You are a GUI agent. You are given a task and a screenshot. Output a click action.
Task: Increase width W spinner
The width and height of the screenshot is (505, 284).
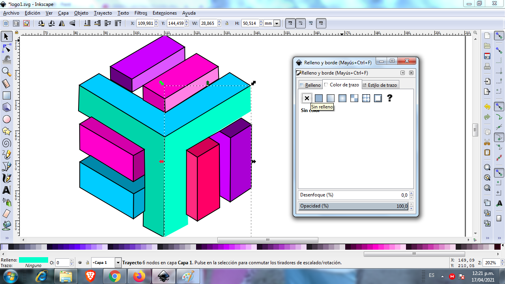[x=219, y=22]
